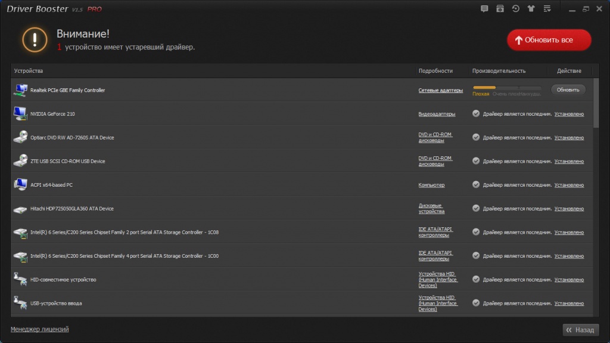610x343 pixels.
Task: Click the Назад back button
Action: [581, 330]
